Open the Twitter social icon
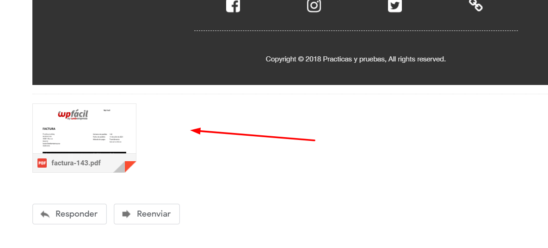 394,5
